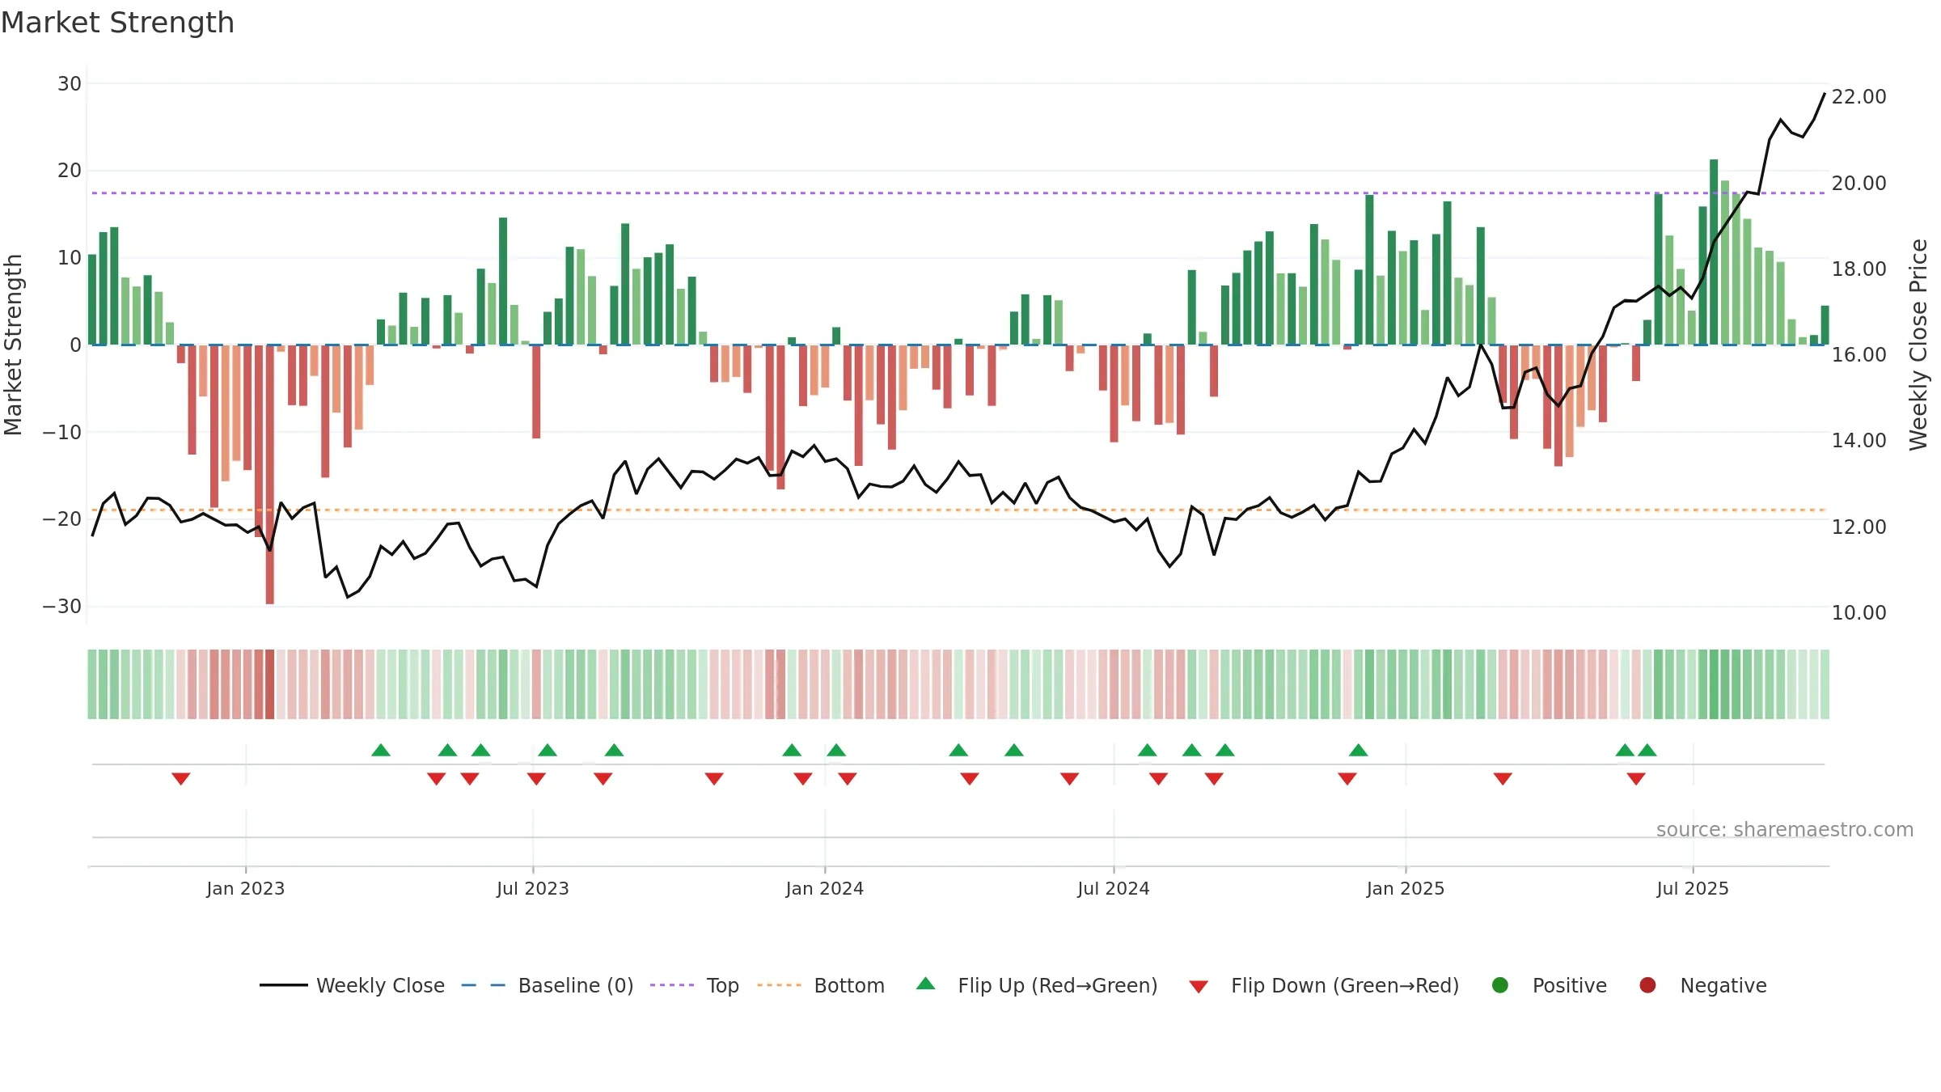Image resolution: width=1941 pixels, height=1092 pixels.
Task: Click the 22.00 price axis label
Action: coord(1859,97)
